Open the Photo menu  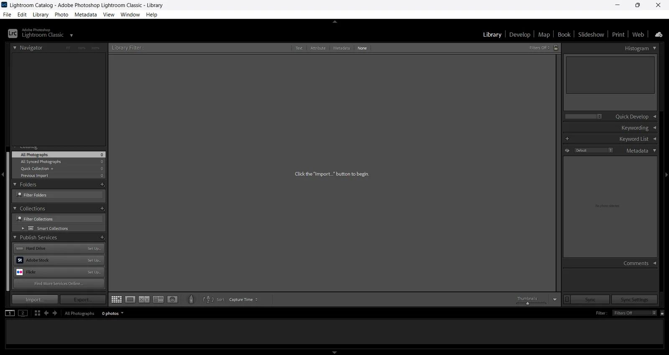(61, 15)
